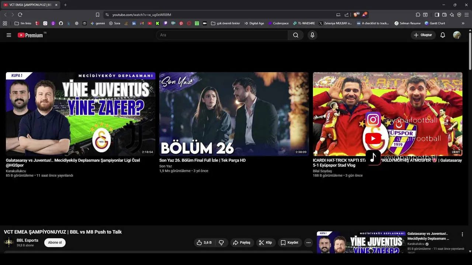Open more actions next to Kaydet

pyautogui.click(x=309, y=243)
